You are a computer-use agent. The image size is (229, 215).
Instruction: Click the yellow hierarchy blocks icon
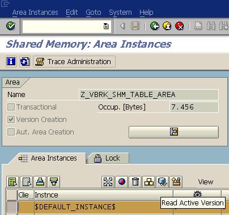click(149, 182)
